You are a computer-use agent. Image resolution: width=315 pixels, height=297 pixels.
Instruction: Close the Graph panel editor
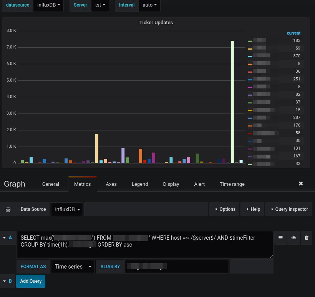point(300,184)
